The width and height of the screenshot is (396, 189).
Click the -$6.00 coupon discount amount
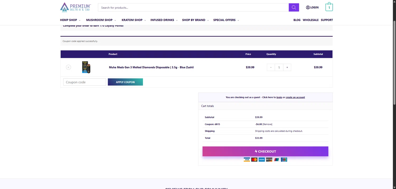(258, 124)
